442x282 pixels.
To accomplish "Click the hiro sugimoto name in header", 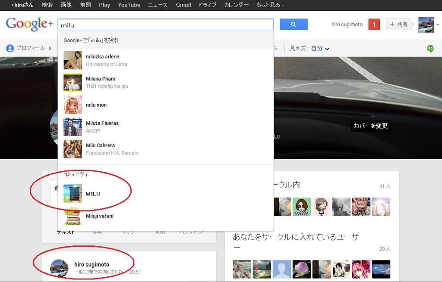I will tap(347, 25).
